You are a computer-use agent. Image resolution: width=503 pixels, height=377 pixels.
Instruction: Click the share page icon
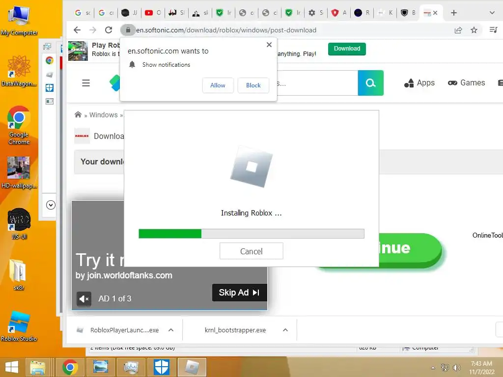click(x=458, y=30)
